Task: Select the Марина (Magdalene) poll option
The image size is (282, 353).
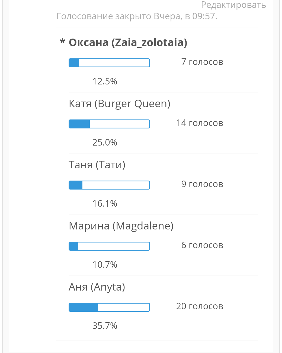Action: coord(121,226)
